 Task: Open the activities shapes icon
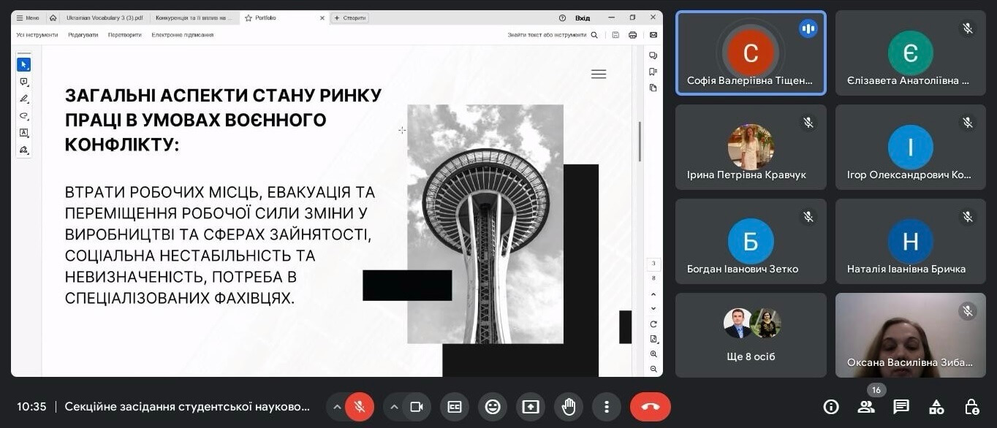[936, 407]
